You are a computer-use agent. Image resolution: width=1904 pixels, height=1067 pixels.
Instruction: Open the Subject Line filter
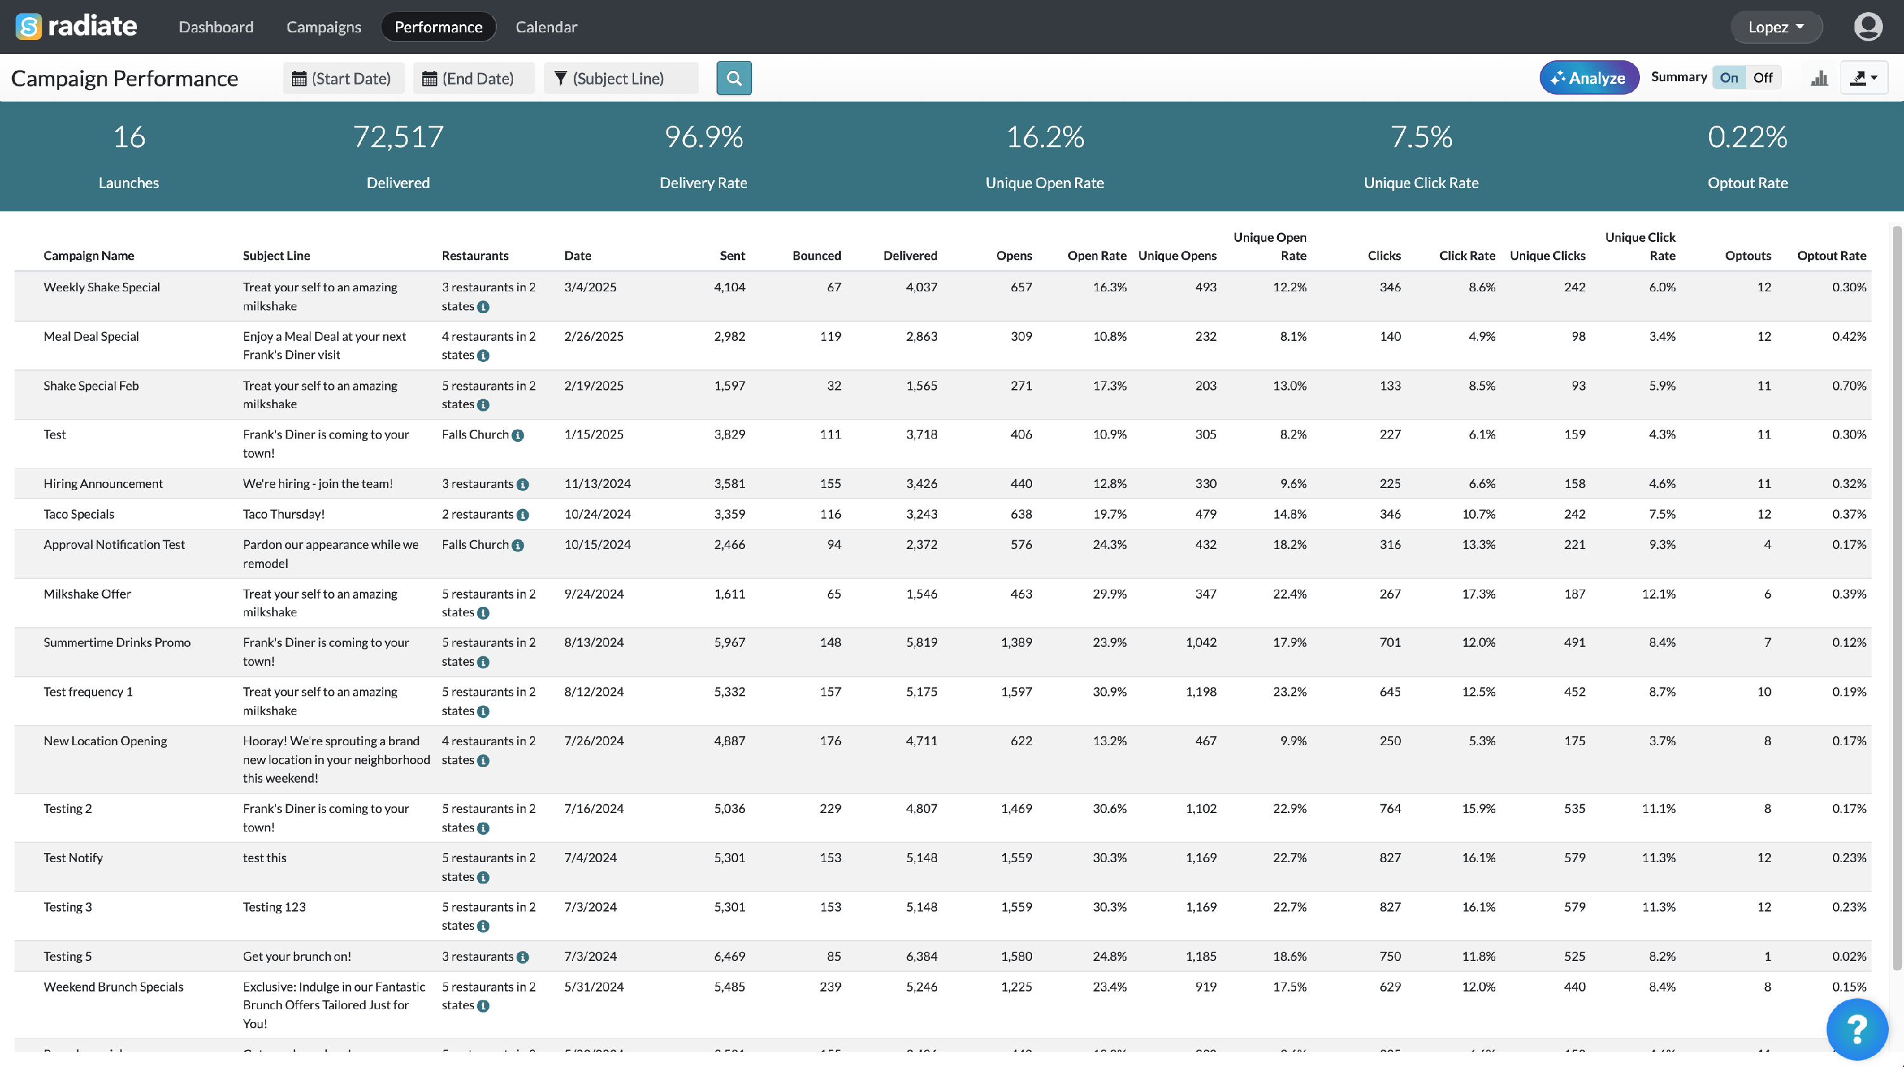tap(620, 78)
